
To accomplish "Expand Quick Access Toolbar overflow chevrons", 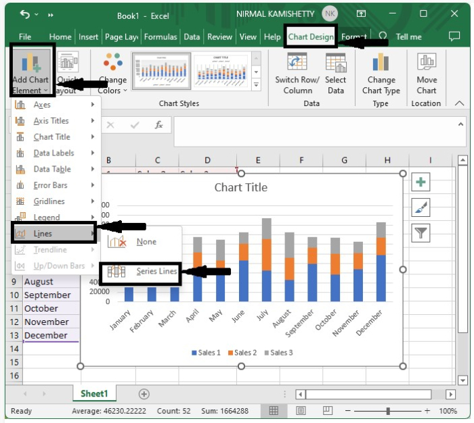I will (x=51, y=14).
